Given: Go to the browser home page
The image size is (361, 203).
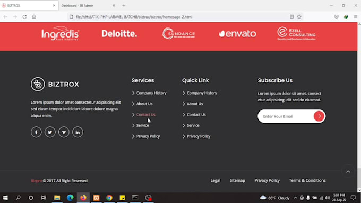Looking at the screenshot, I should point(34,17).
